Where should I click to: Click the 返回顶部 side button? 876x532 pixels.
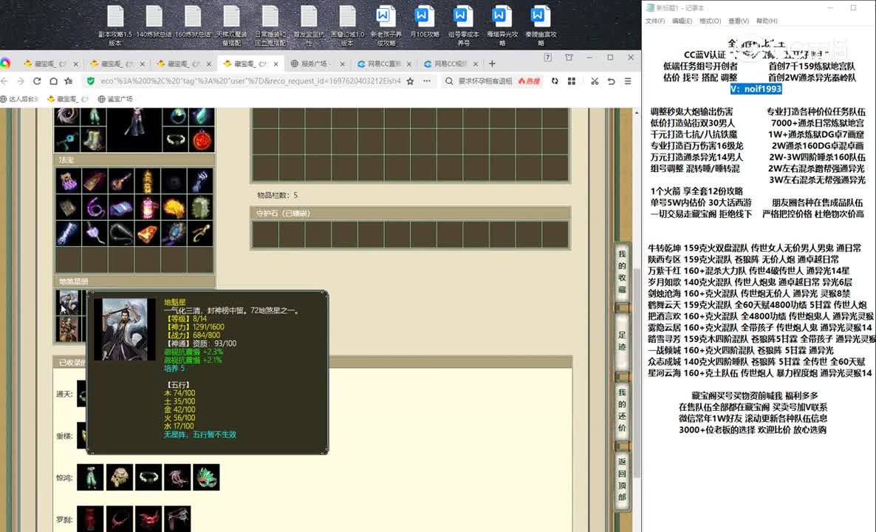623,480
